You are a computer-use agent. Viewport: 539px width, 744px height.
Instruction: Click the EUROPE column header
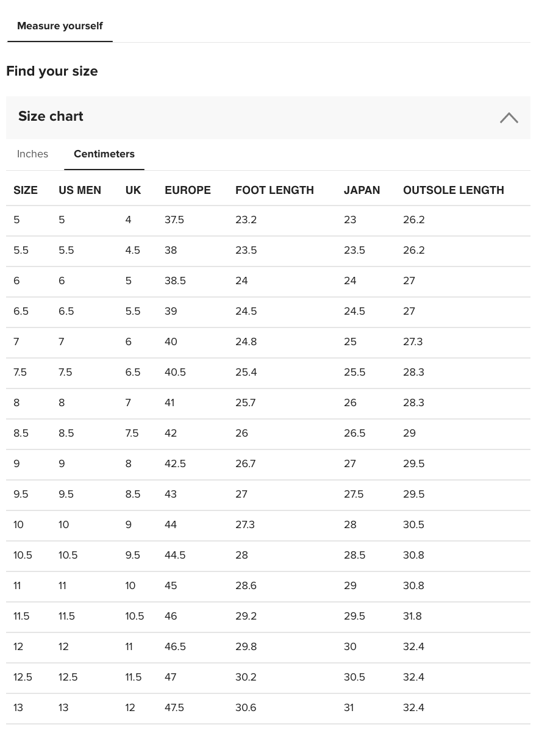coord(188,190)
